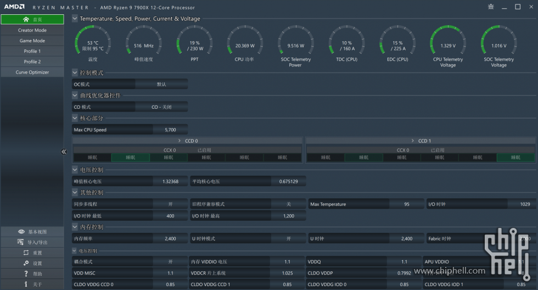
Task: Click U 时钟 value 2,400
Action: click(x=407, y=238)
